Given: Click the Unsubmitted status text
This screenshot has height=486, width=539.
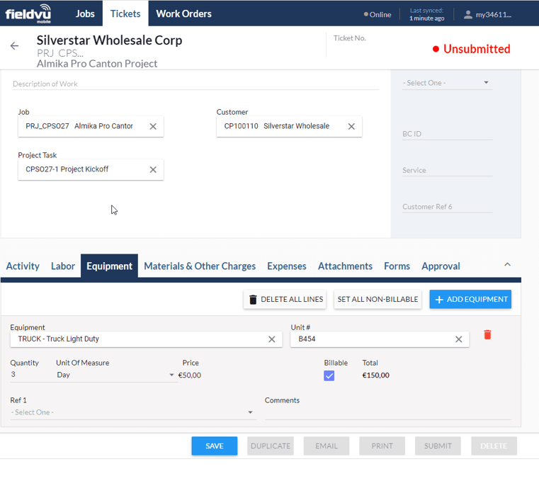Looking at the screenshot, I should (477, 49).
